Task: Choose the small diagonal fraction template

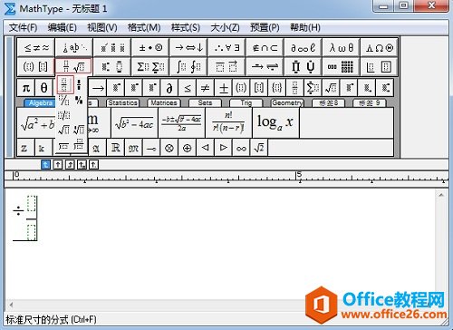Action: click(79, 101)
